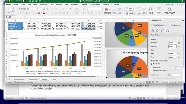Select Automatic horizontal axis crosses option
The image size is (186, 104).
point(151,64)
